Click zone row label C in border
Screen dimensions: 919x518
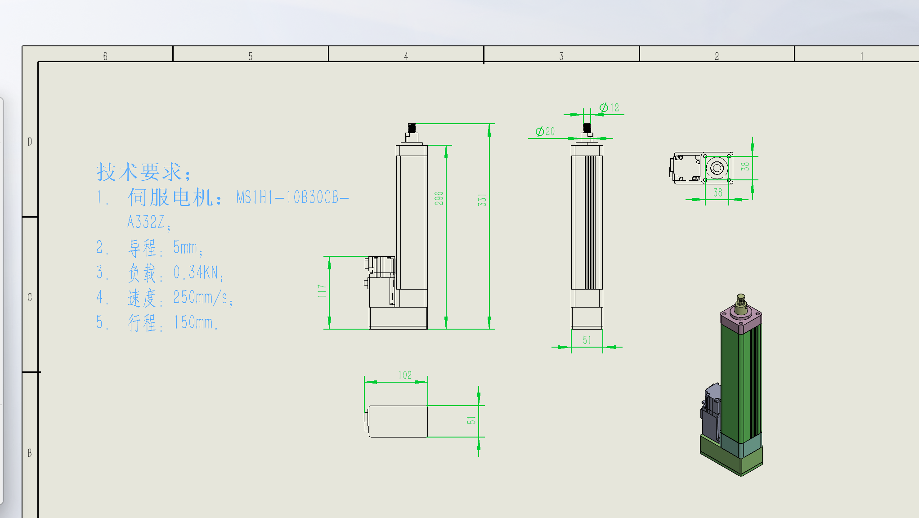pyautogui.click(x=30, y=297)
